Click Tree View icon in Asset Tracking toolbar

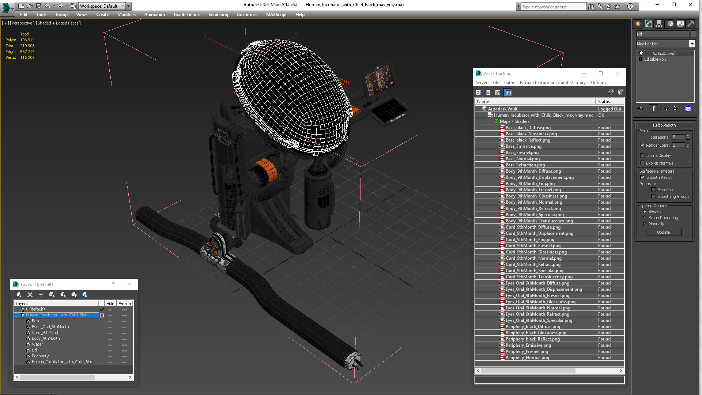498,93
